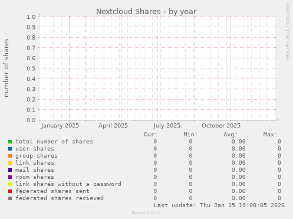Click the Min value in link shares row

pyautogui.click(x=190, y=163)
